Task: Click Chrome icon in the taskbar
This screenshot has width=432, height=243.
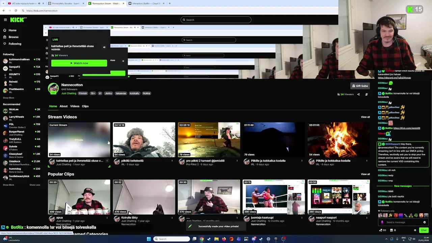Action: point(201,239)
